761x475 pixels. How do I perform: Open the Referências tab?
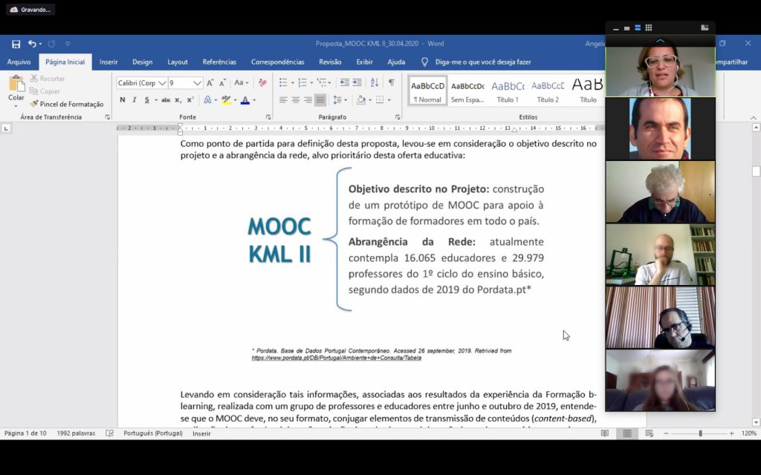pyautogui.click(x=219, y=62)
